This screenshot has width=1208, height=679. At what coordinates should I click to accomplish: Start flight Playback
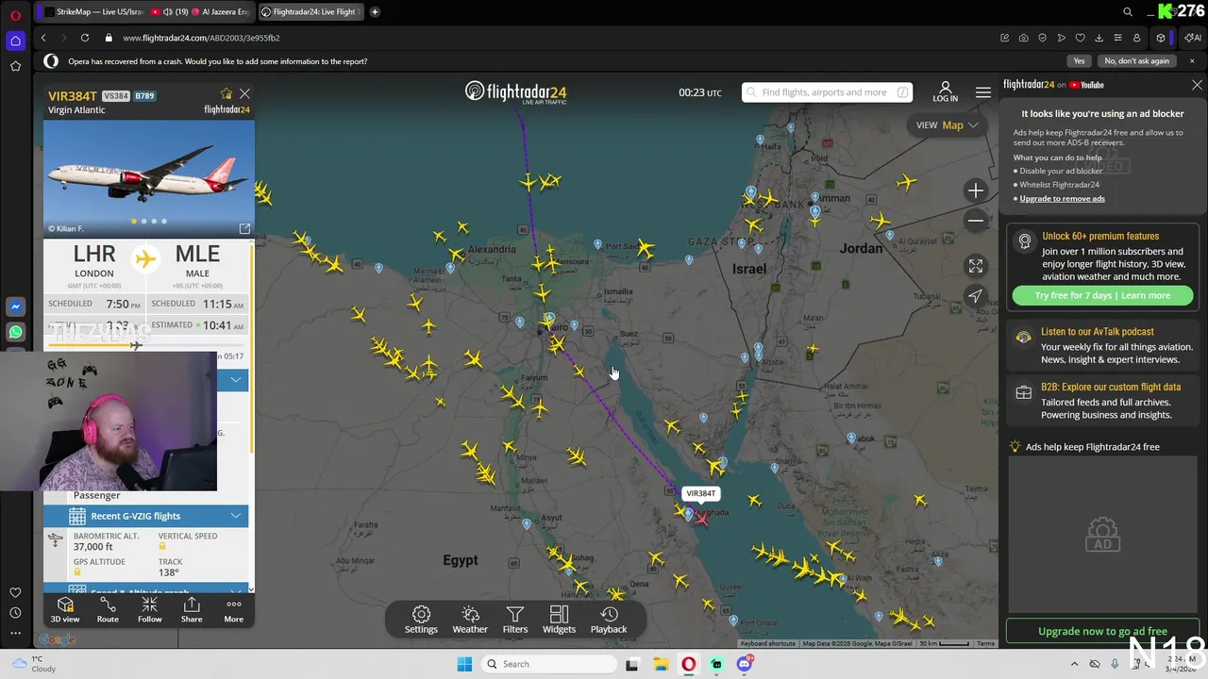pos(609,620)
